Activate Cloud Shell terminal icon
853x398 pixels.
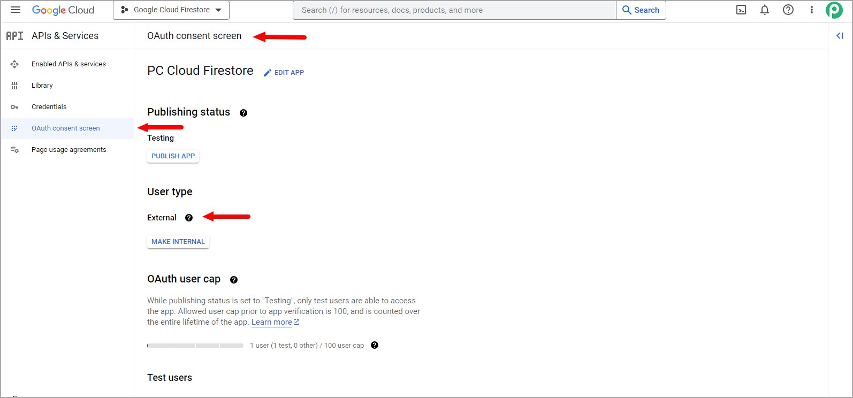[x=741, y=10]
